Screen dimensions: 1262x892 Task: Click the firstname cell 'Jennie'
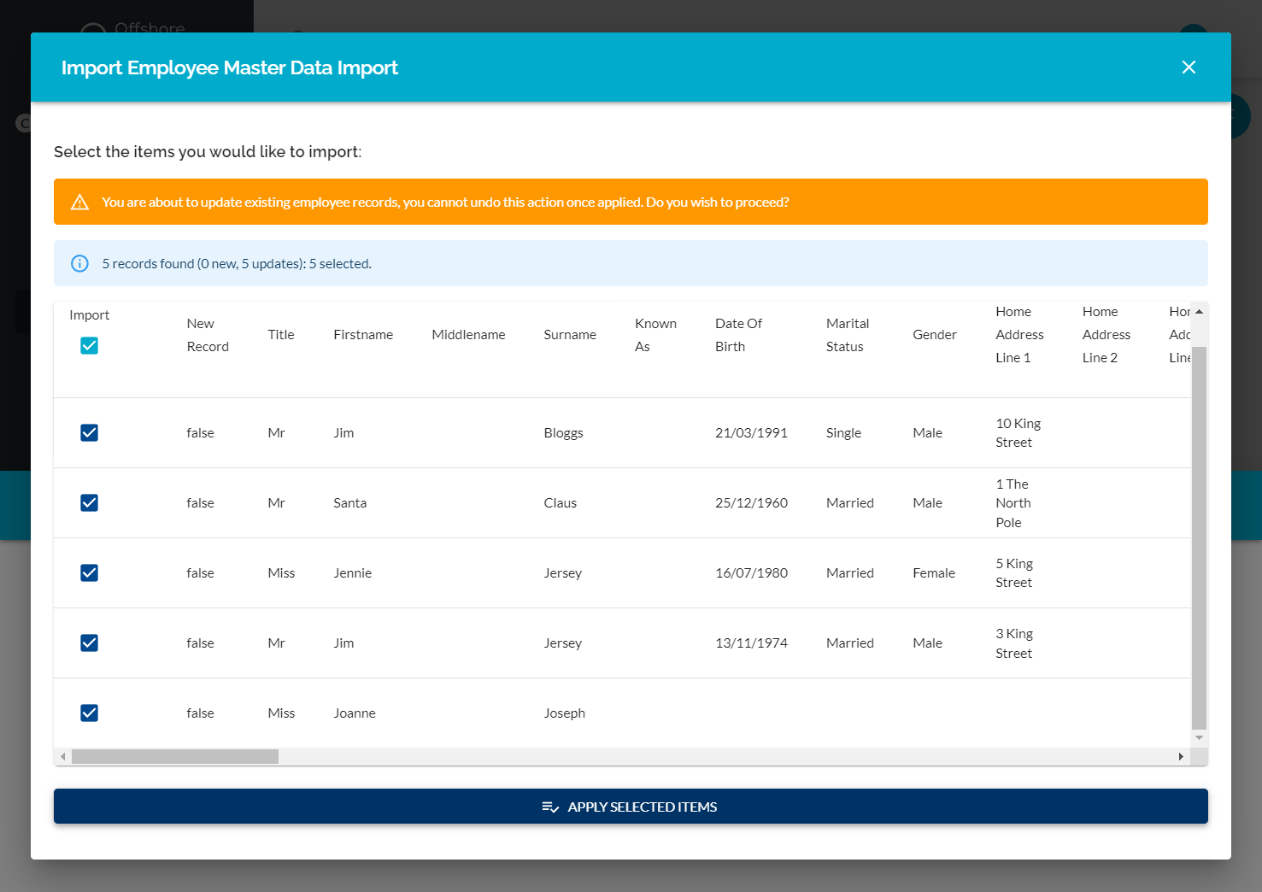(353, 573)
